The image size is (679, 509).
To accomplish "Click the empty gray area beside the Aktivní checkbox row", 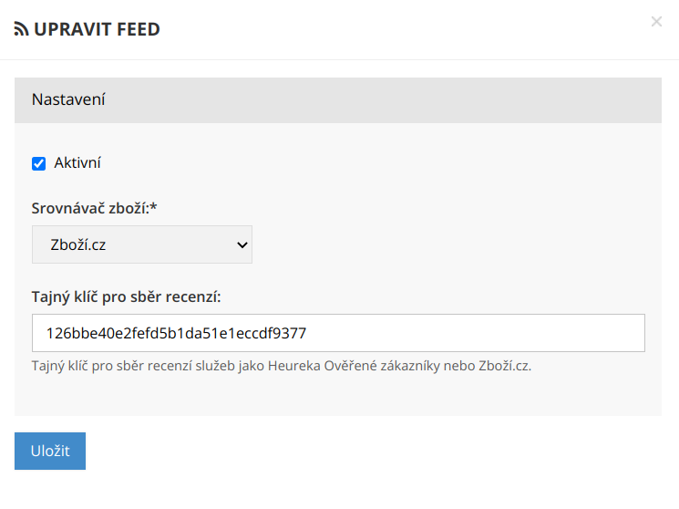I will [x=365, y=164].
